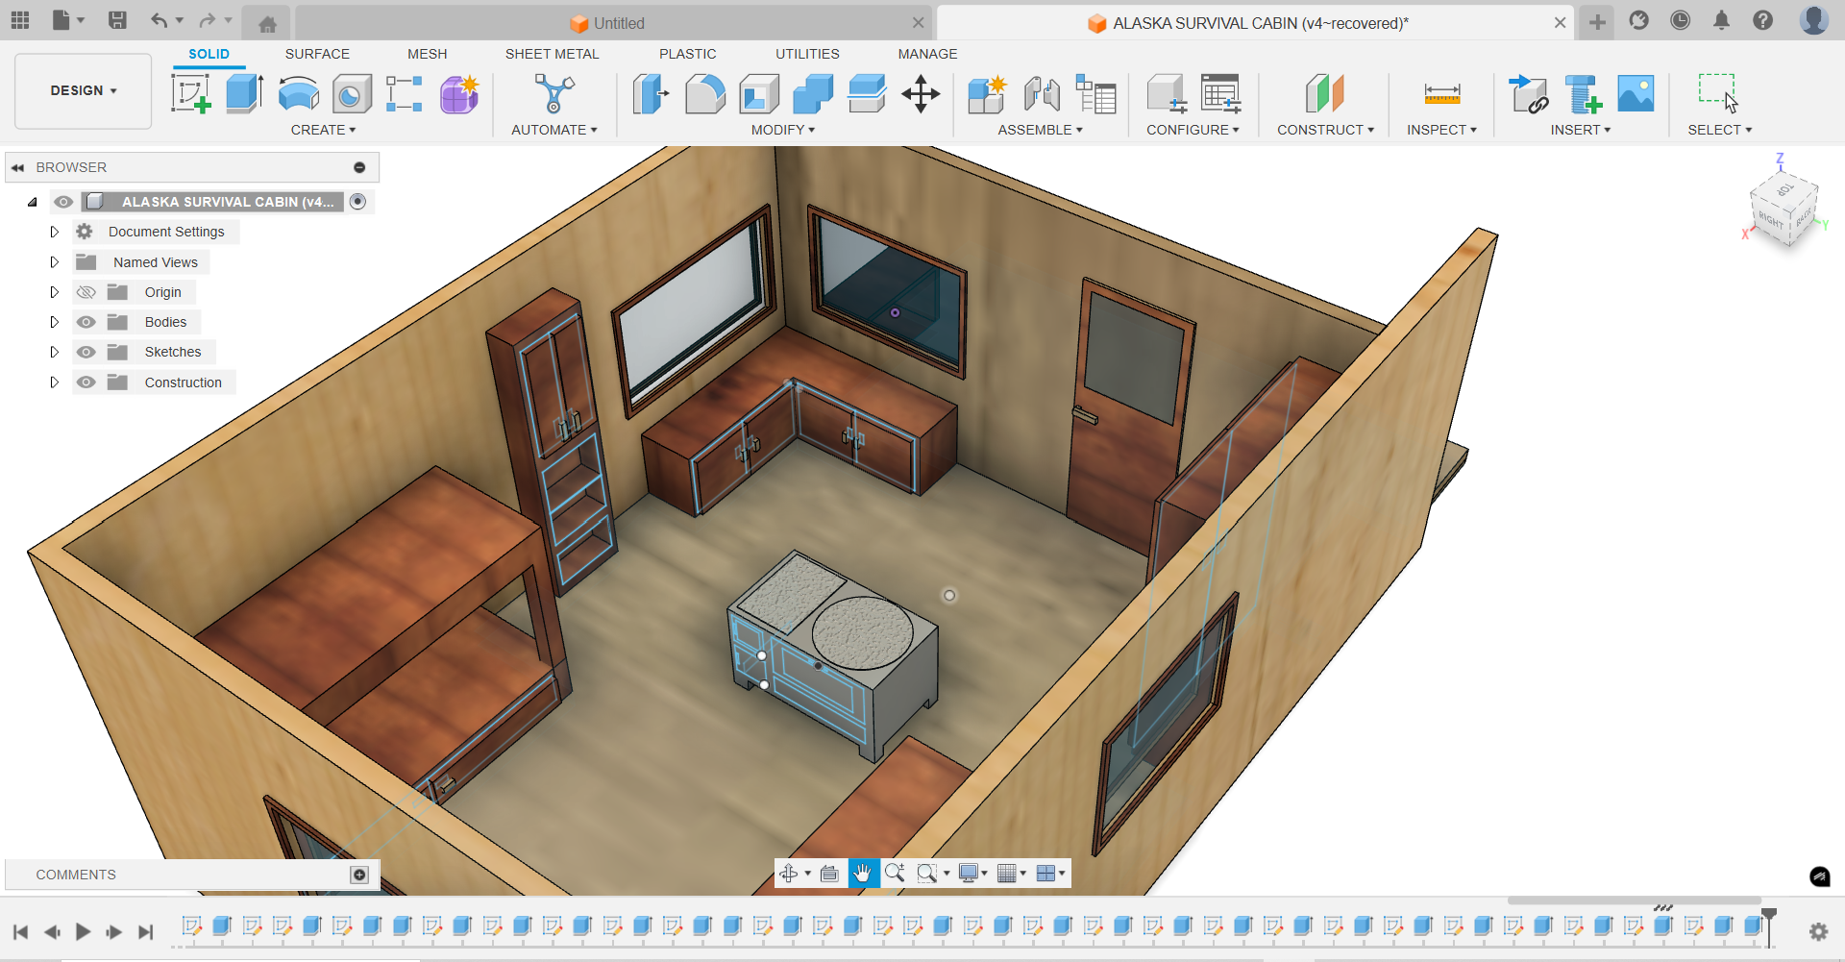The height and width of the screenshot is (962, 1845).
Task: Select the Shell tool
Action: coord(759,94)
